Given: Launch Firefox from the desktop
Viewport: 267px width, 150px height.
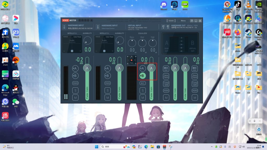Looking at the screenshot, I should pyautogui.click(x=238, y=33).
